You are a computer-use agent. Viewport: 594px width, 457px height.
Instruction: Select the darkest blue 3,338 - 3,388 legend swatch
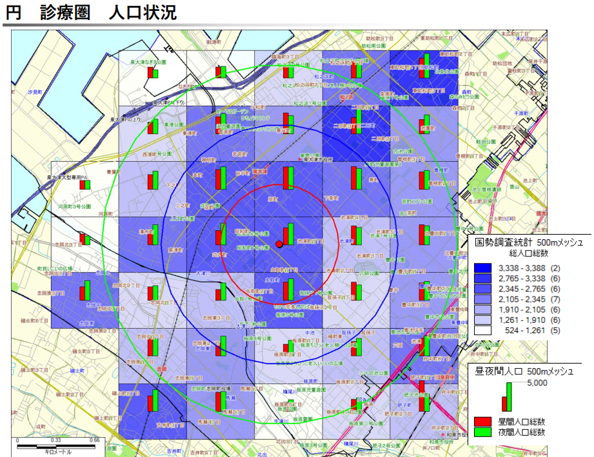pyautogui.click(x=484, y=267)
